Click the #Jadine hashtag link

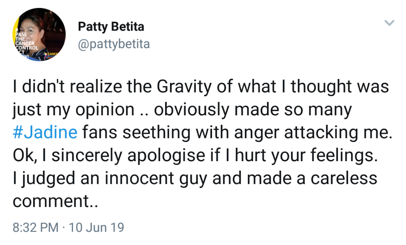45,132
